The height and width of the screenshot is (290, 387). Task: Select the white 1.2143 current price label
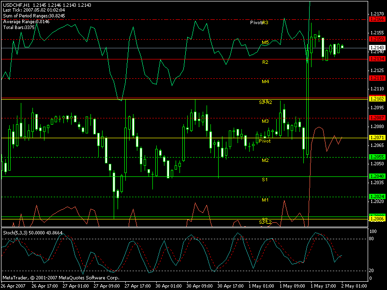click(377, 48)
